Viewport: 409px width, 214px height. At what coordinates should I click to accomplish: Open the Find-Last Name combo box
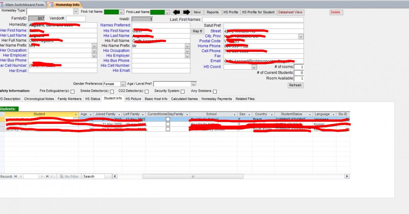pyautogui.click(x=167, y=12)
